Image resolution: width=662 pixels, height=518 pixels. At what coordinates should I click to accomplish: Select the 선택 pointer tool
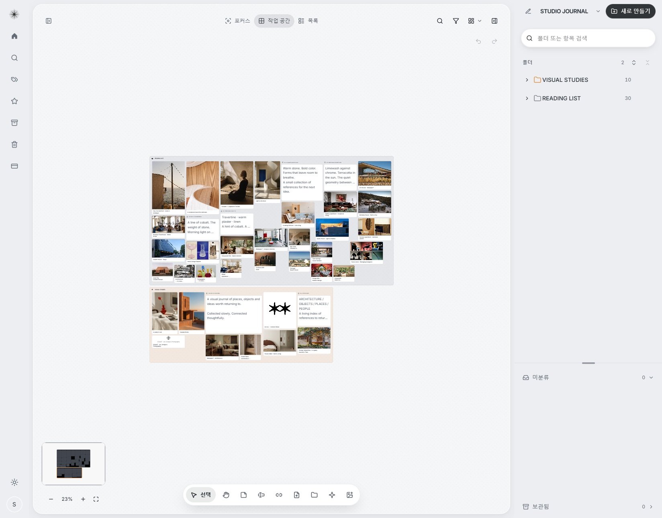tap(201, 495)
